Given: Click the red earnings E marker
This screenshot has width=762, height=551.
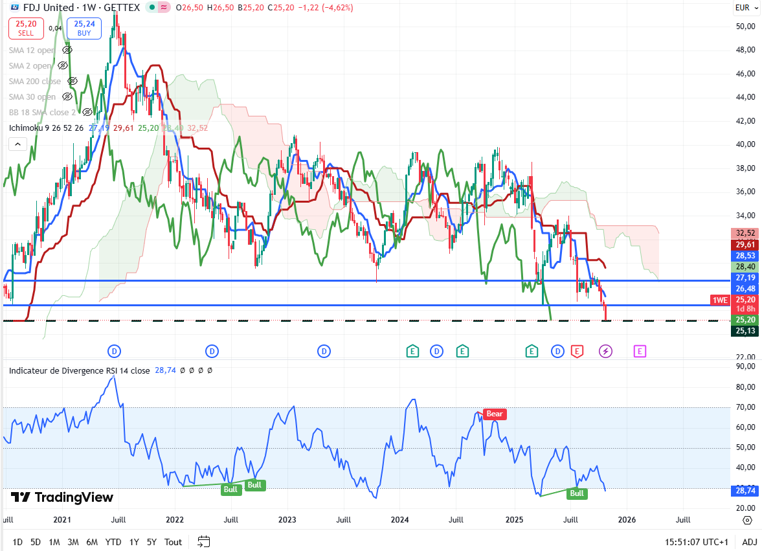Looking at the screenshot, I should click(x=576, y=351).
